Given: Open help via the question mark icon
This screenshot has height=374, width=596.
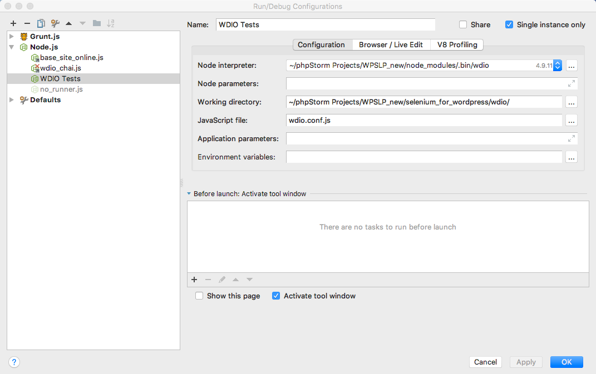Looking at the screenshot, I should 13,362.
